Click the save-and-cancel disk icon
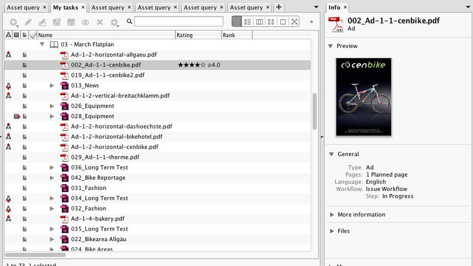Viewport: 473px width, 266px height. point(57,22)
